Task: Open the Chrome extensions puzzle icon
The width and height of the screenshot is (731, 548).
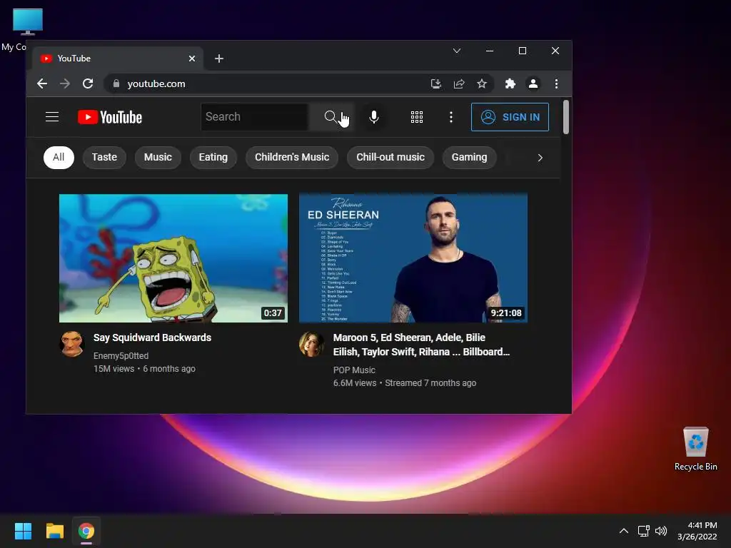Action: click(x=510, y=84)
